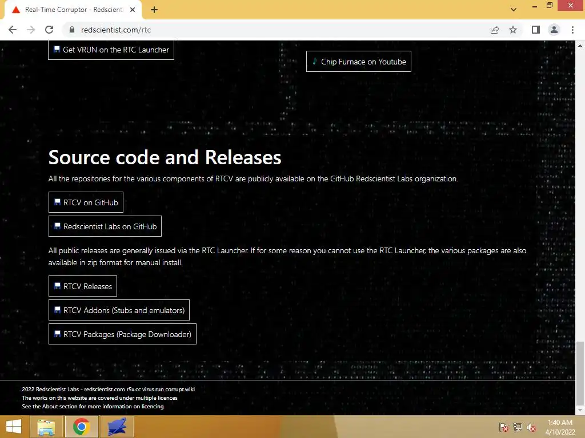
Task: Click the browser back arrow
Action: coord(13,30)
